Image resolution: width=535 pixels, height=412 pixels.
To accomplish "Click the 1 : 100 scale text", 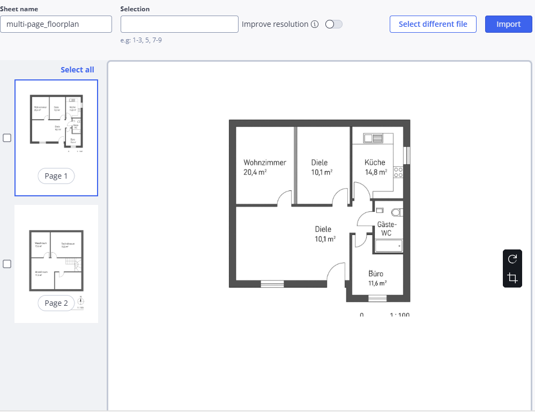I will pyautogui.click(x=399, y=315).
